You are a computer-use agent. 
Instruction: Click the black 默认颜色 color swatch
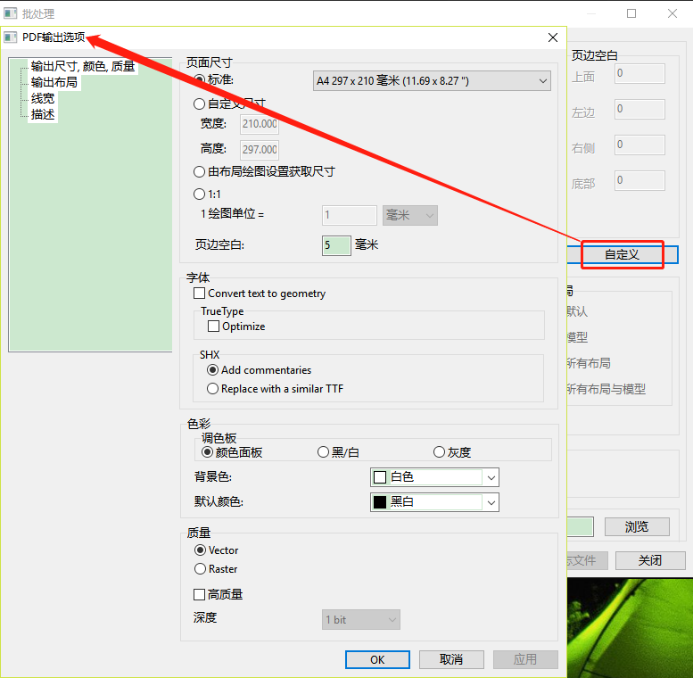click(380, 502)
